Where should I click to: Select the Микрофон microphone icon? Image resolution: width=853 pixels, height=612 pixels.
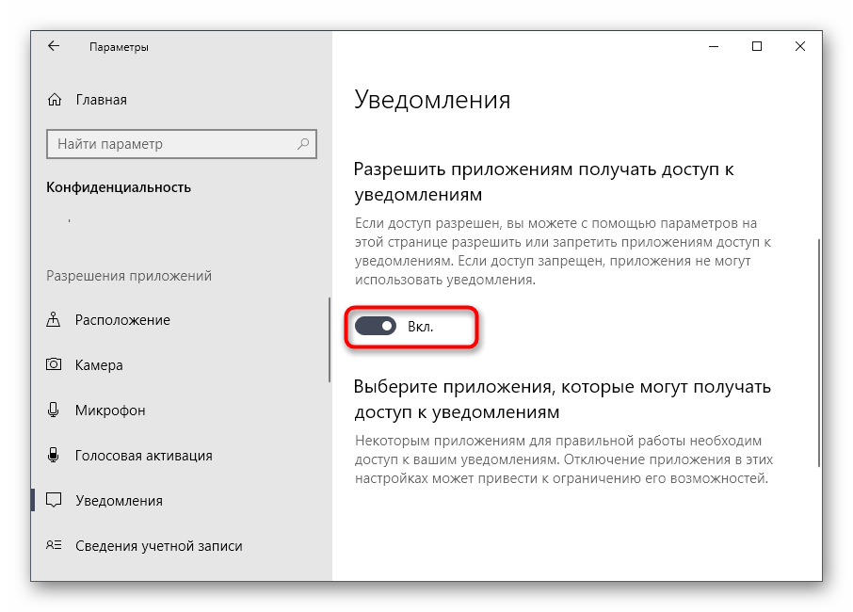click(x=54, y=410)
